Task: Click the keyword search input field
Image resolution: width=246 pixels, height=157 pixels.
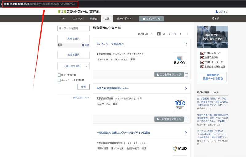Action: click(x=73, y=28)
